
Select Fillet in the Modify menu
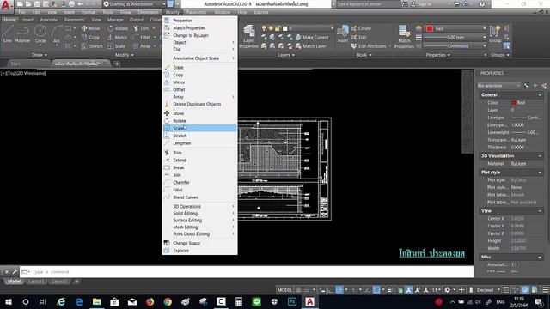200,190
